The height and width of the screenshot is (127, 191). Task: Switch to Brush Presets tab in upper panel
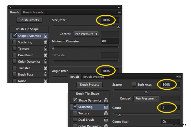click(33, 12)
